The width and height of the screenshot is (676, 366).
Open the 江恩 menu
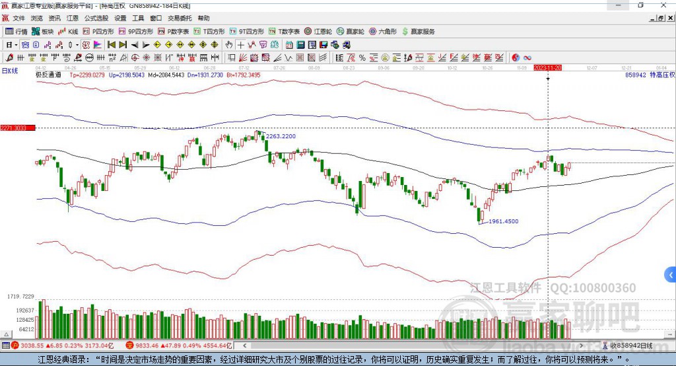73,18
